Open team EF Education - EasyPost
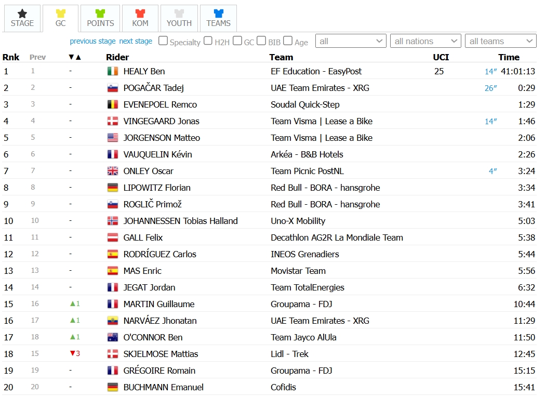Viewport: 546px width, 396px height. [316, 71]
